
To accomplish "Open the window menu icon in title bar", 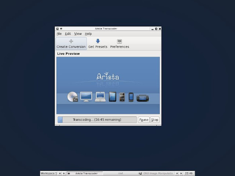I will [57, 29].
